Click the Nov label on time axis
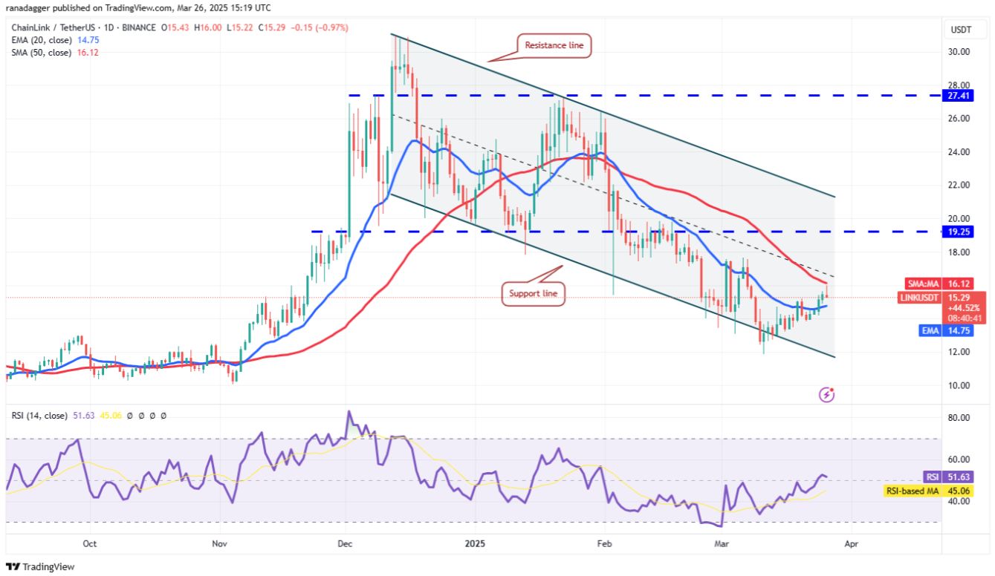The width and height of the screenshot is (995, 576). (x=219, y=544)
